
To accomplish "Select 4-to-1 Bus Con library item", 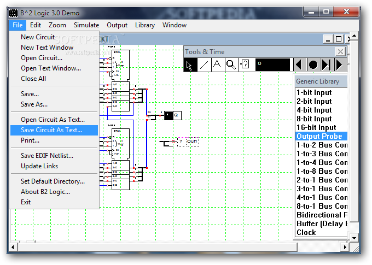I will point(321,197).
